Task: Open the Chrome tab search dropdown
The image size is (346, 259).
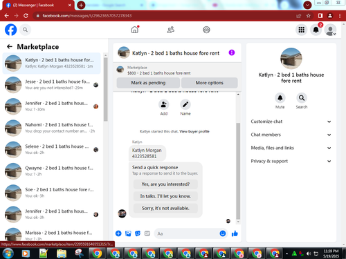Action: click(307, 5)
